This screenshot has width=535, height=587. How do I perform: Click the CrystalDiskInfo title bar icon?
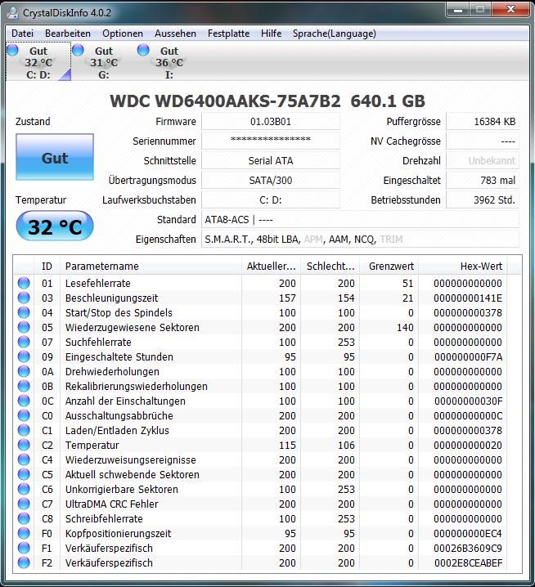point(12,13)
